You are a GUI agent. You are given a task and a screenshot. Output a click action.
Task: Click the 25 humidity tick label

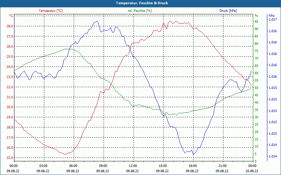pos(256,125)
